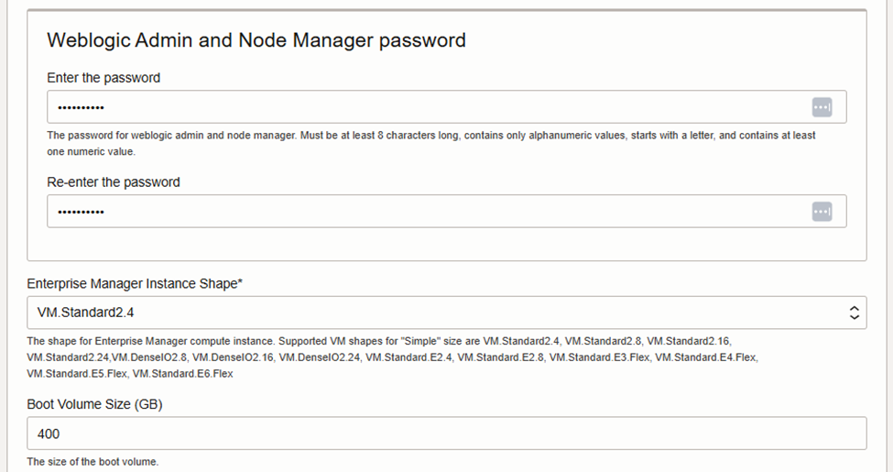Image resolution: width=893 pixels, height=472 pixels.
Task: Click the password manager icon in Re-enter field
Action: pyautogui.click(x=822, y=212)
